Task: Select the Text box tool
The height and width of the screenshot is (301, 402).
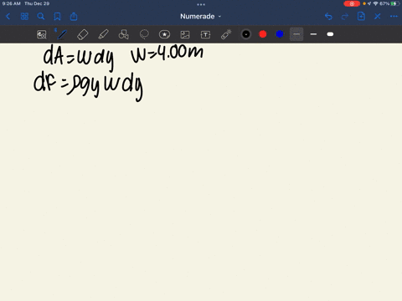Action: tap(205, 34)
